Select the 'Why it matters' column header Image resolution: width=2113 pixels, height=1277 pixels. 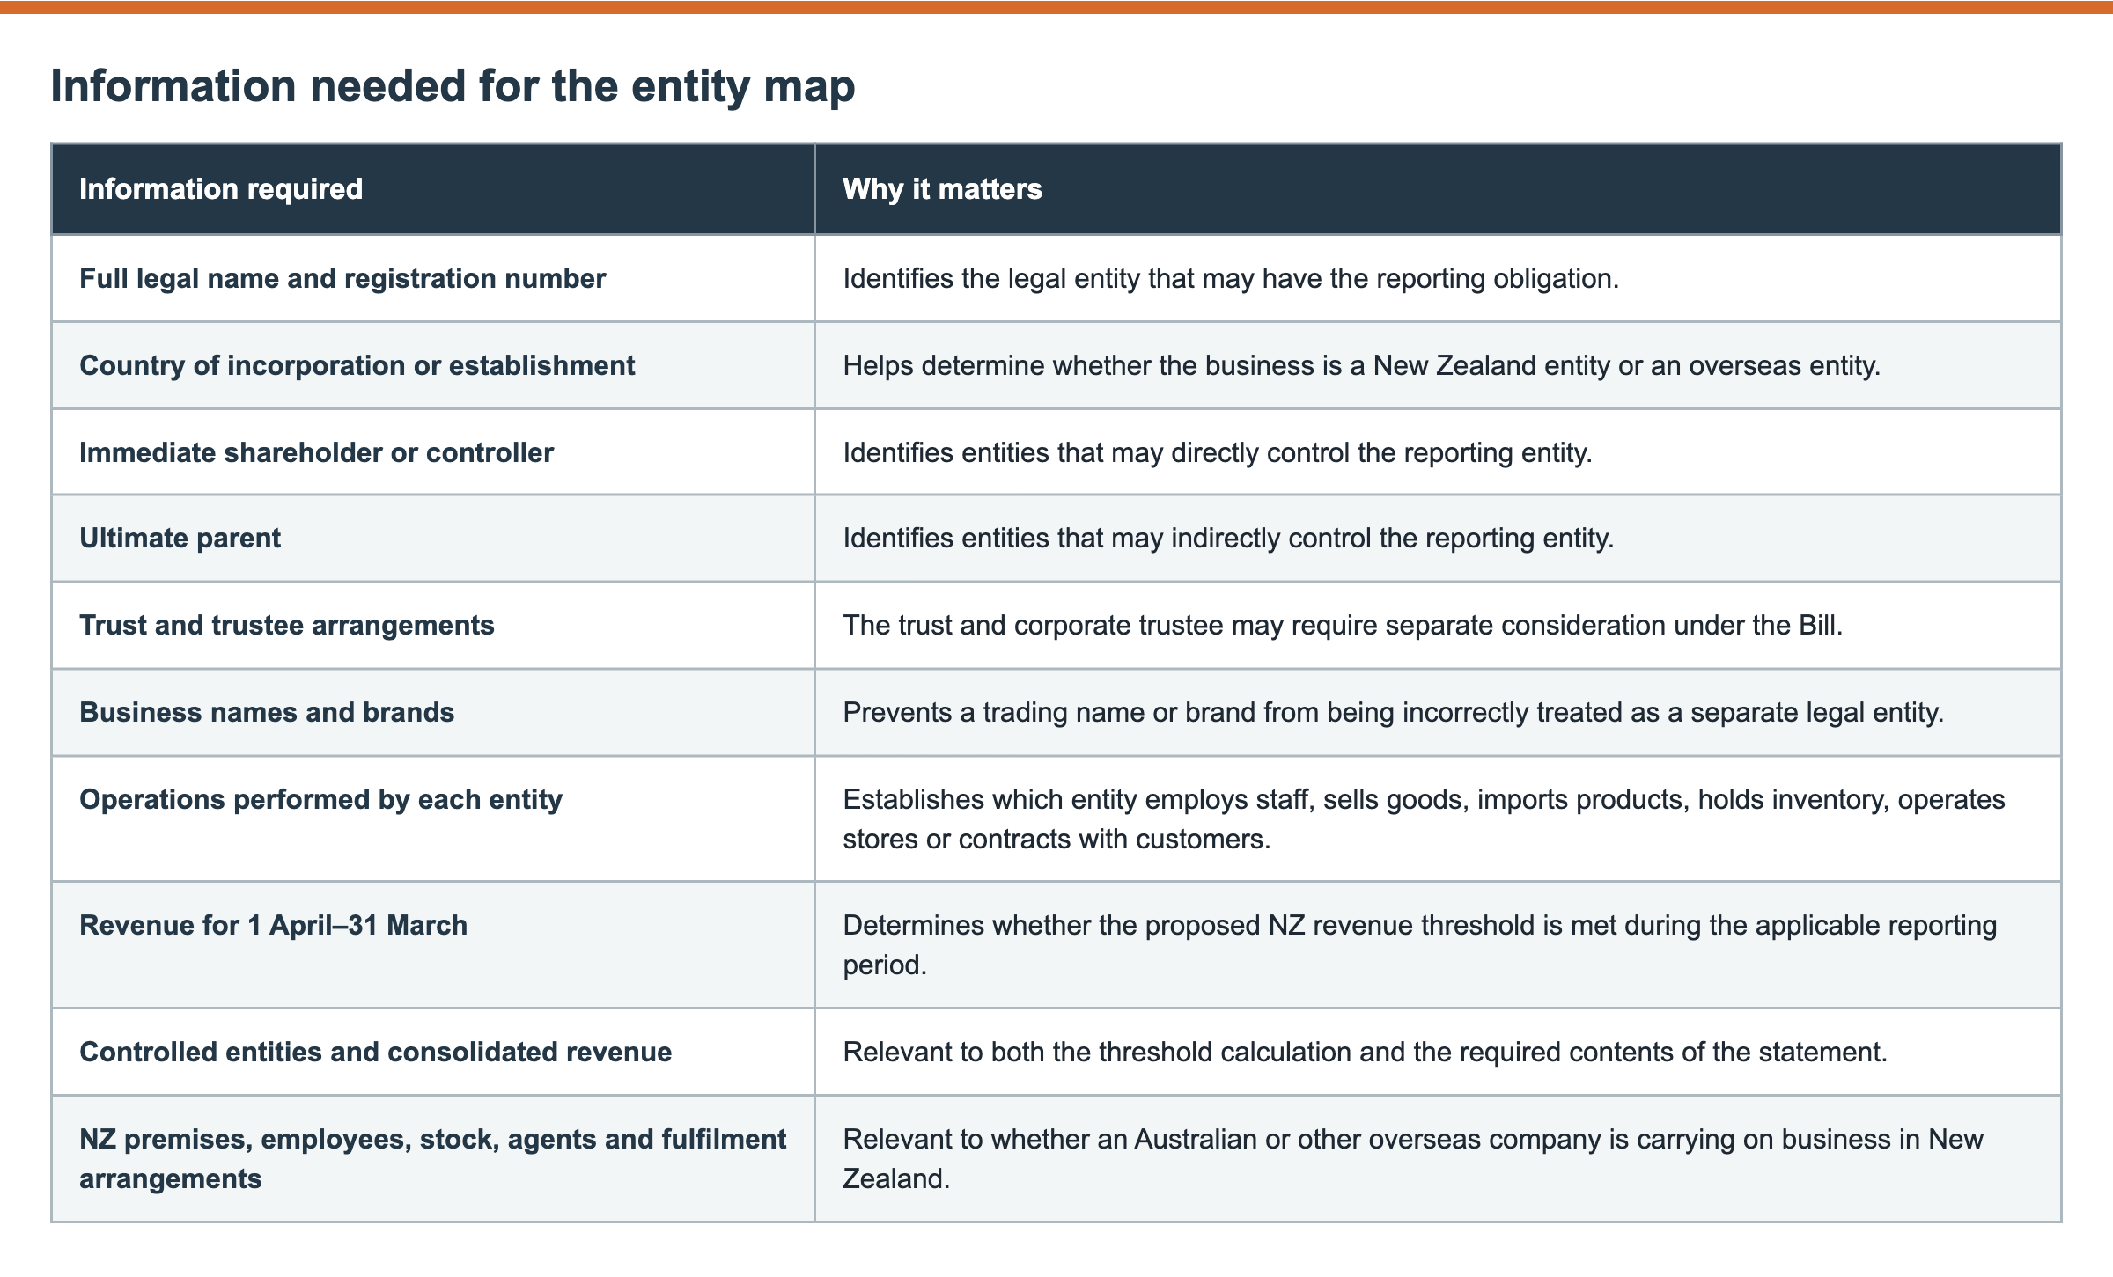click(x=942, y=189)
